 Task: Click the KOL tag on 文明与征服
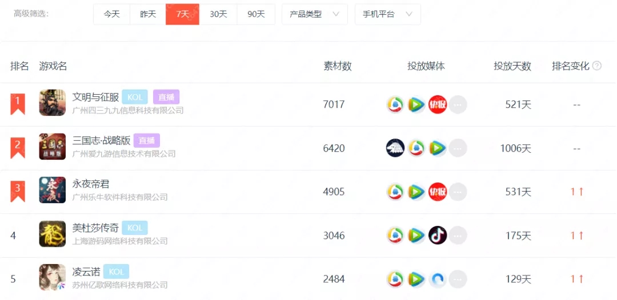pos(135,97)
